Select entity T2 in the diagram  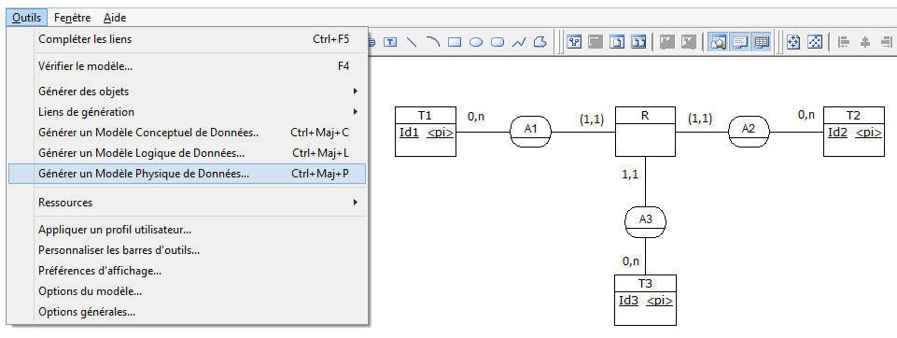click(x=853, y=132)
